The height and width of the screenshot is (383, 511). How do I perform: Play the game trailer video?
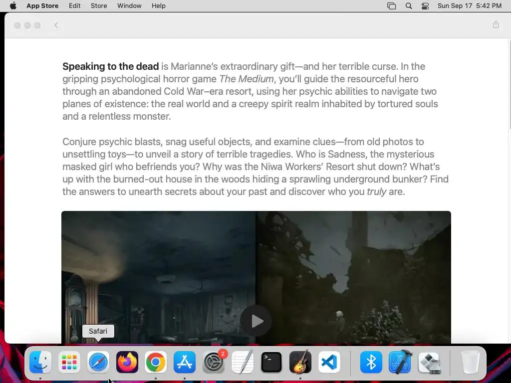point(256,321)
